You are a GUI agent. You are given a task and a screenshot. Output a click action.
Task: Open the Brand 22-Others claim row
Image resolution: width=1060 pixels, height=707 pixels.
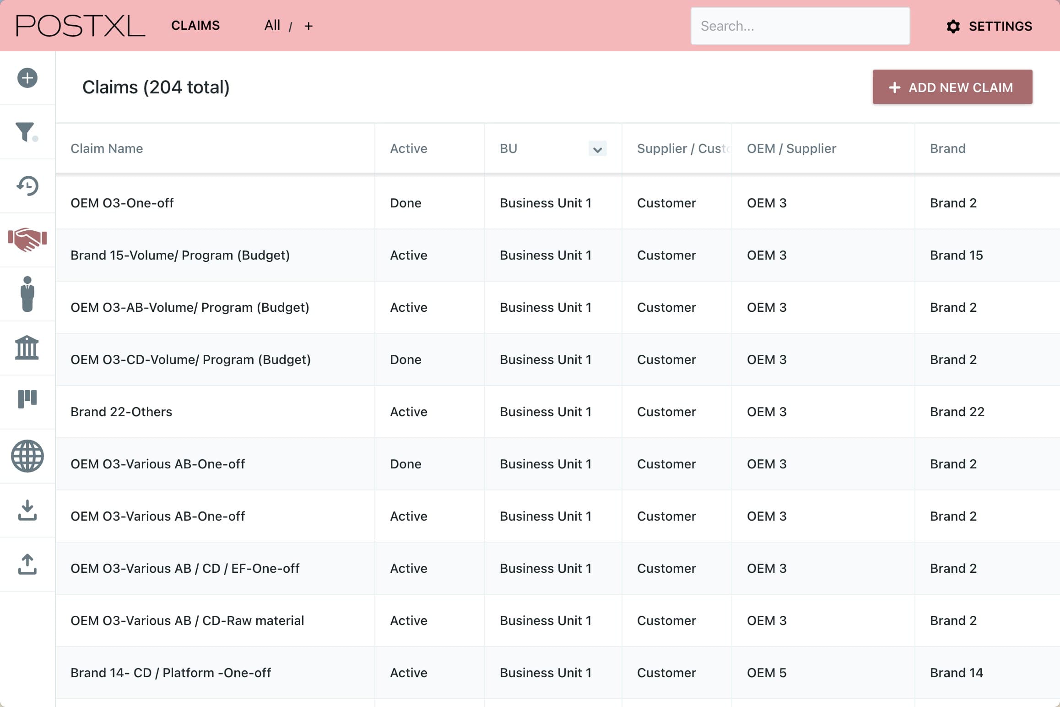(x=121, y=412)
